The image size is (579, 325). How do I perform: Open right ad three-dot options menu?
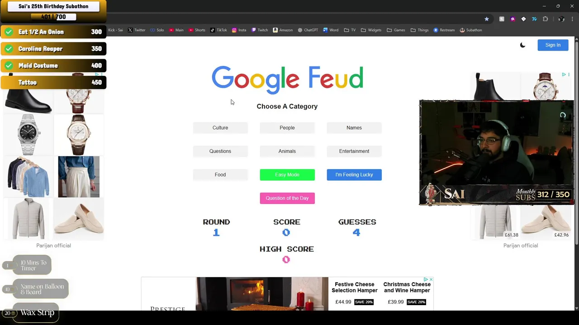coord(569,74)
